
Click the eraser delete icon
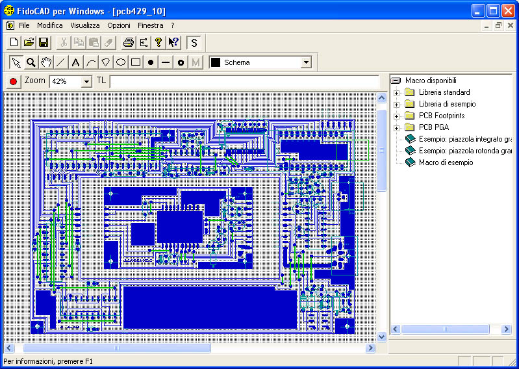[109, 42]
